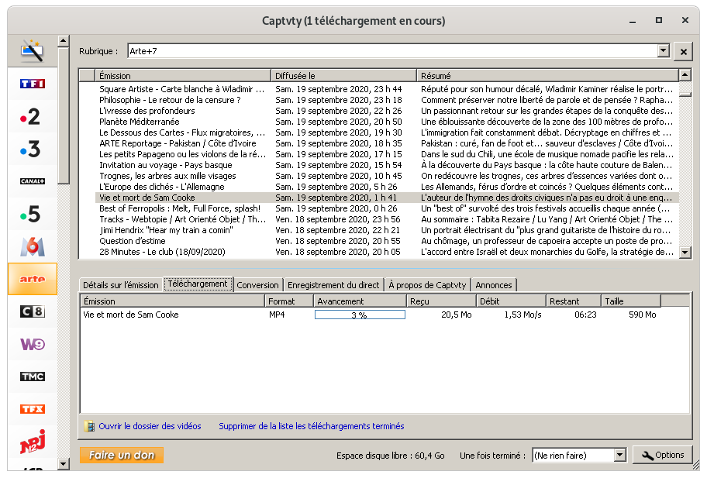Viewport: 707px width, 478px height.
Task: Click the video folder icon
Action: tap(89, 426)
